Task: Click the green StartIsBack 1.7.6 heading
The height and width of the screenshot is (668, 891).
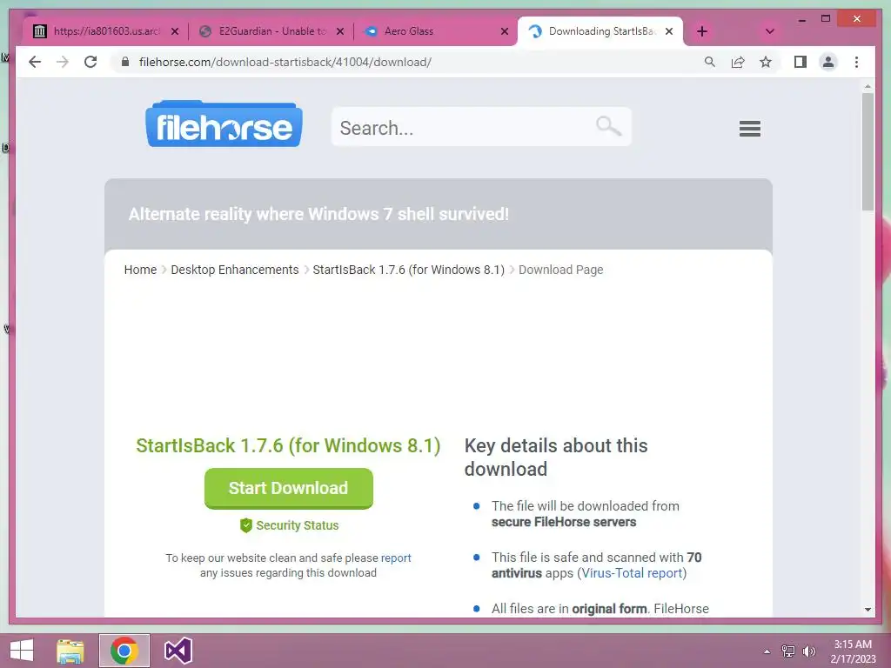Action: (288, 446)
